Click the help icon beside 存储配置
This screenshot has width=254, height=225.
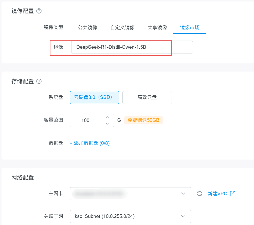(x=39, y=81)
